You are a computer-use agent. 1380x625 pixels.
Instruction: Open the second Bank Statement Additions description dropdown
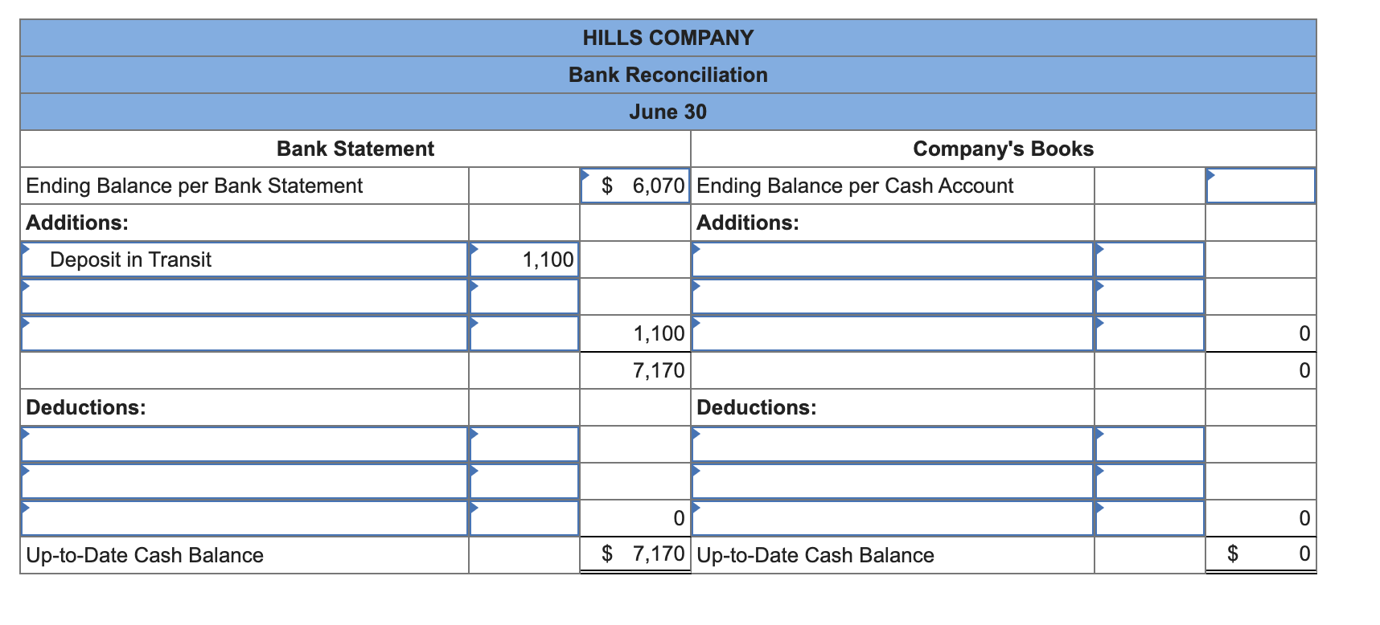(244, 296)
